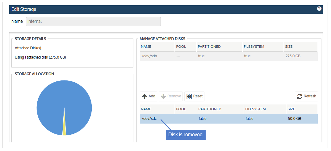Click the 275.0 GB size cell

pyautogui.click(x=293, y=56)
